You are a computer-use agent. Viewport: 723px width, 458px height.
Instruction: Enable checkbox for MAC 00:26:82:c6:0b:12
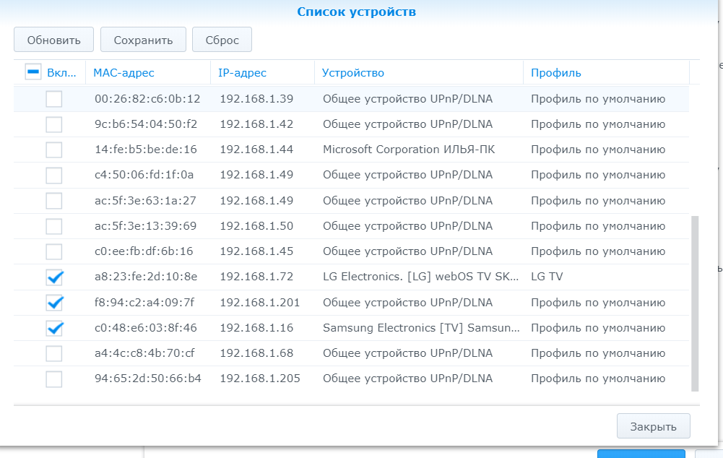click(x=54, y=99)
